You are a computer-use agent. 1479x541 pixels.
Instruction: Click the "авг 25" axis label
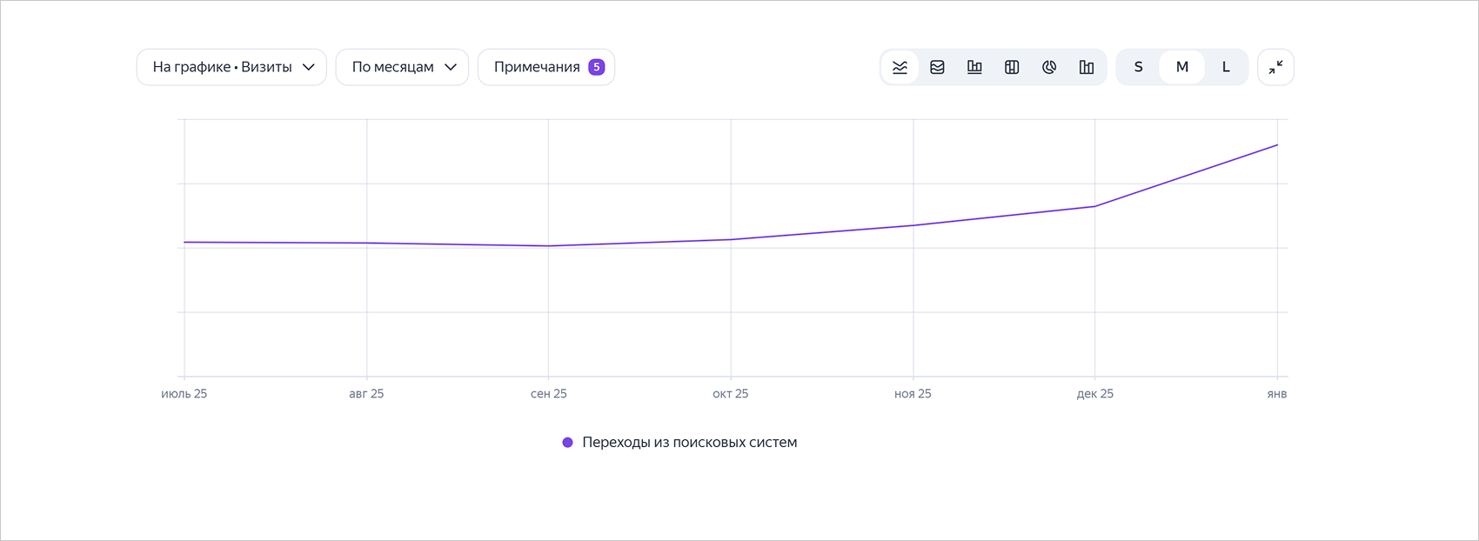[x=366, y=394]
